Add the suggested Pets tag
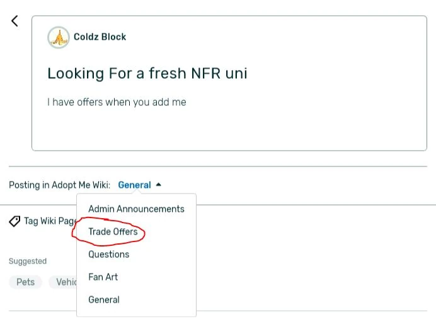Image resolution: width=436 pixels, height=319 pixels. (25, 282)
